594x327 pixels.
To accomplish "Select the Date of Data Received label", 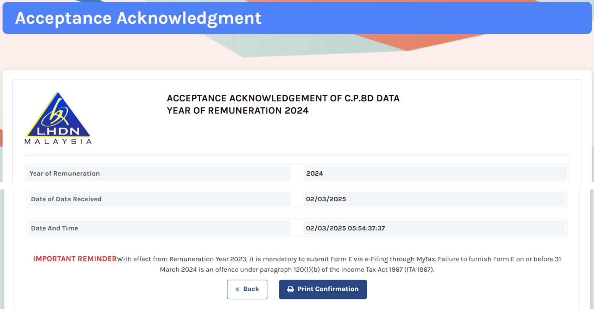I will pyautogui.click(x=66, y=199).
